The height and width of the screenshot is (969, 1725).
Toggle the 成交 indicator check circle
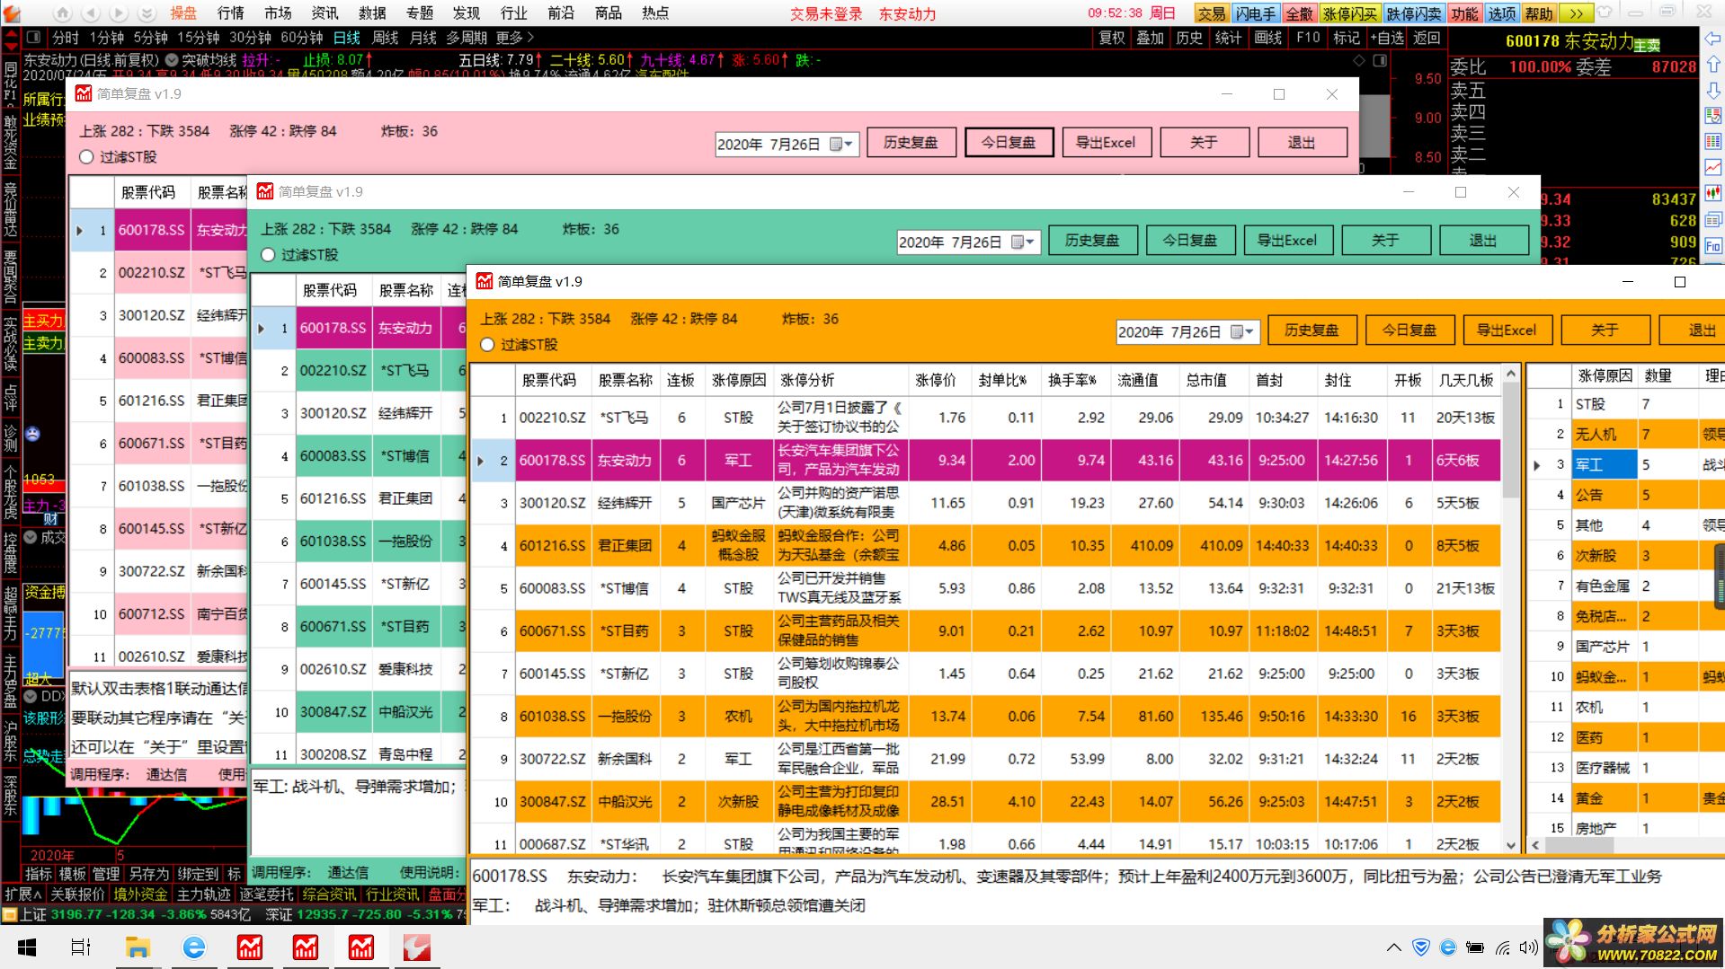pyautogui.click(x=31, y=537)
